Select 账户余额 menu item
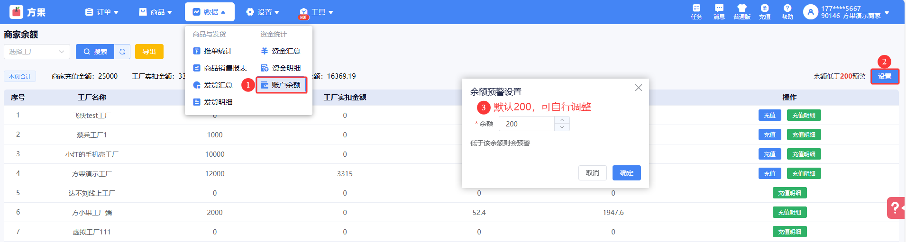The height and width of the screenshot is (242, 906). click(282, 85)
